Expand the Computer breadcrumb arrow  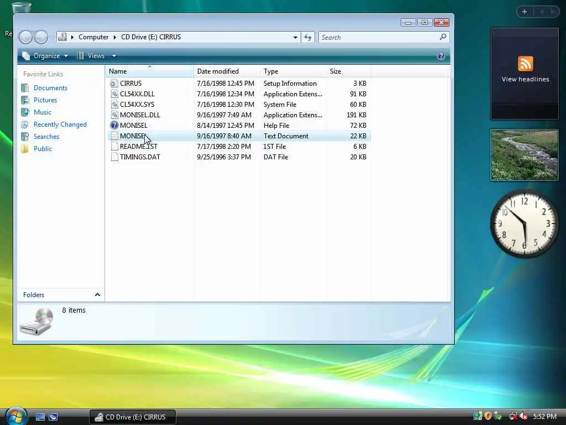pos(115,37)
